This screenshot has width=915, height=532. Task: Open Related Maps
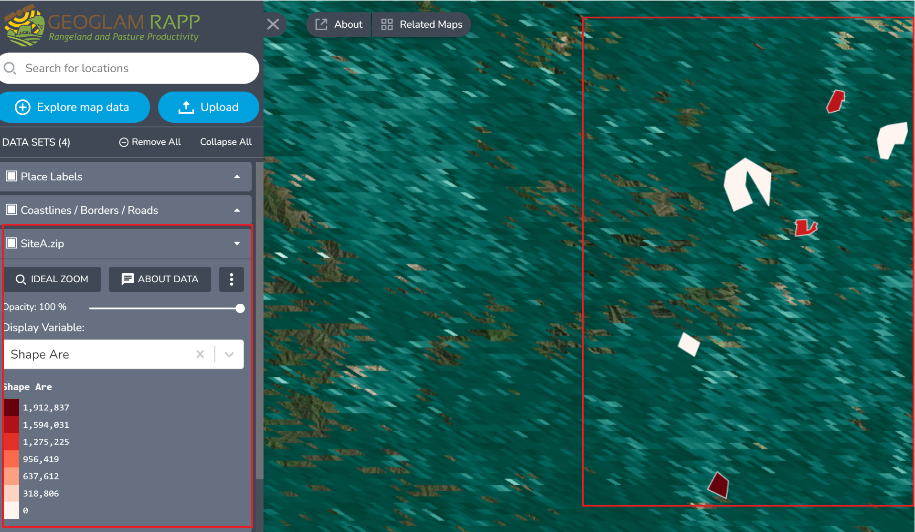pos(422,24)
